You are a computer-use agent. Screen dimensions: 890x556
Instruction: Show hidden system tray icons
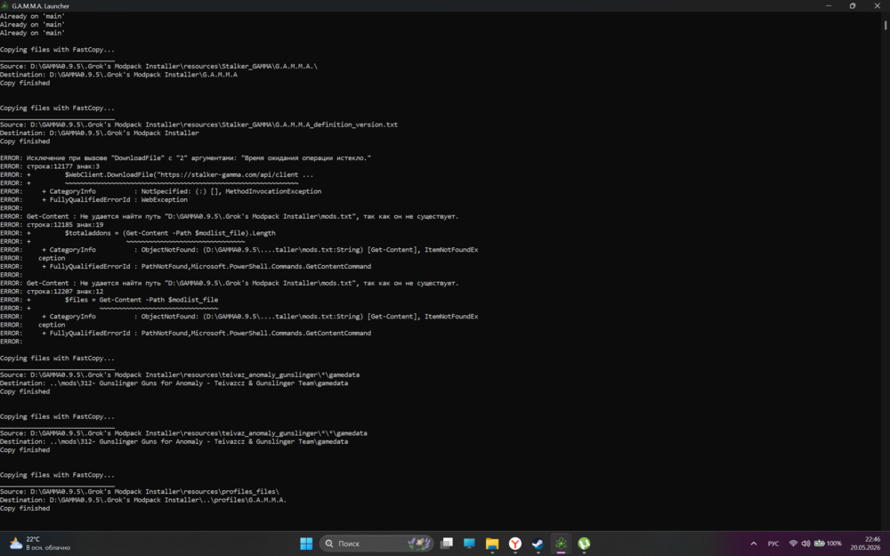tap(753, 544)
